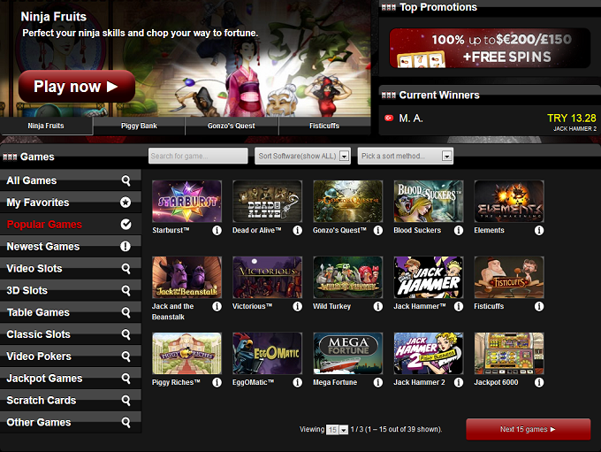This screenshot has width=601, height=452.
Task: Show info for Dead or Alive
Action: [x=298, y=230]
